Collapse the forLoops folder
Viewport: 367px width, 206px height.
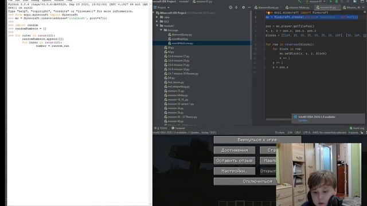click(x=161, y=30)
